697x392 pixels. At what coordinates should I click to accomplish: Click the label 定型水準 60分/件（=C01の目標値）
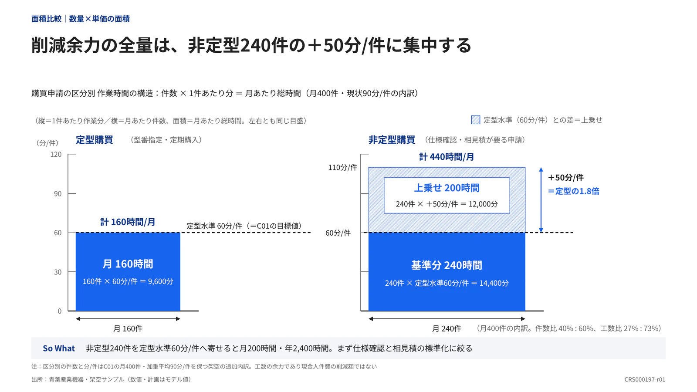245,226
